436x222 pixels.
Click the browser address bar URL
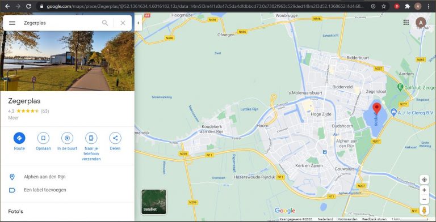[205, 6]
